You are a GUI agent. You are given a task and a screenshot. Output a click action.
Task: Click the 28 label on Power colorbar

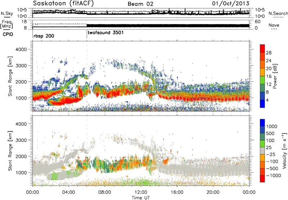click(x=269, y=53)
